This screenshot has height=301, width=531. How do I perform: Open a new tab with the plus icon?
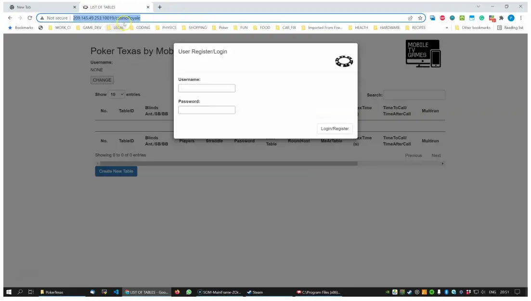pyautogui.click(x=159, y=7)
